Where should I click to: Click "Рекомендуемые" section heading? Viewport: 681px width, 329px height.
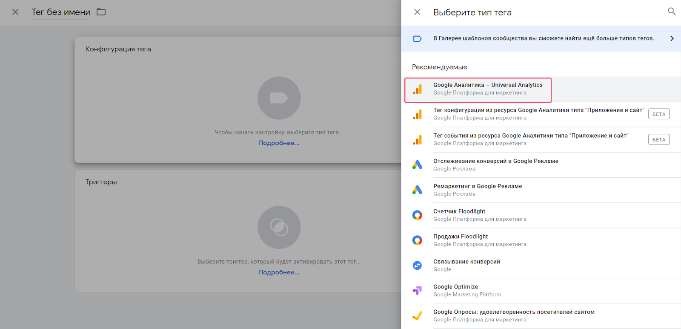pyautogui.click(x=440, y=67)
